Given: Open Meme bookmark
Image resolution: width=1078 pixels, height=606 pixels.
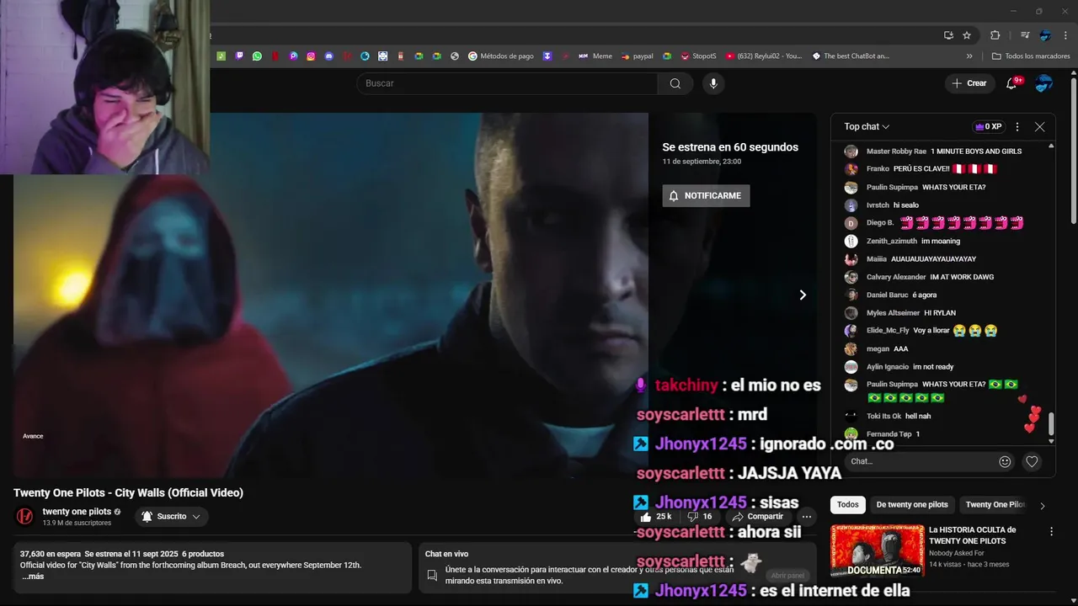Looking at the screenshot, I should pos(595,56).
